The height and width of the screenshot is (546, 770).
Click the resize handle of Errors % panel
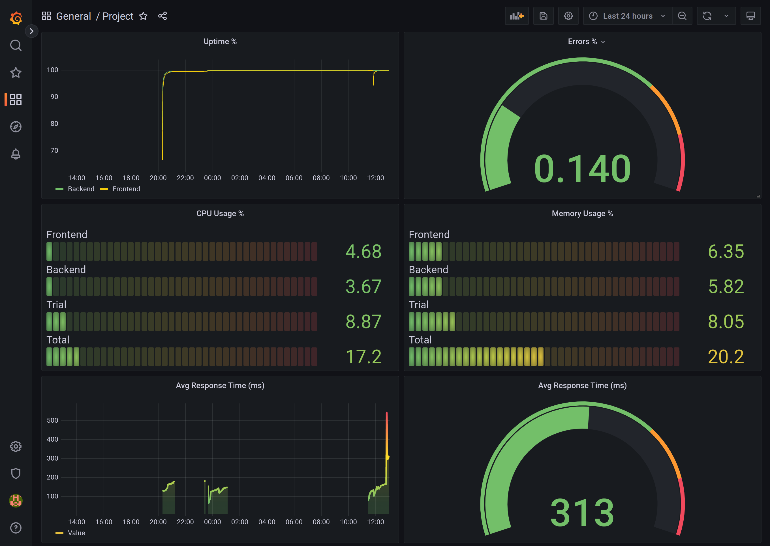[x=758, y=196]
